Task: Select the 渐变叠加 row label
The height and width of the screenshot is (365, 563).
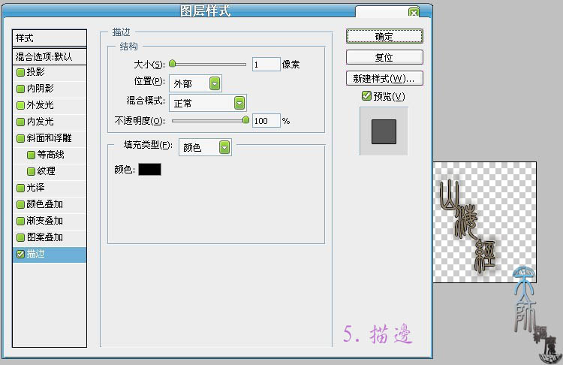Action: click(x=45, y=221)
